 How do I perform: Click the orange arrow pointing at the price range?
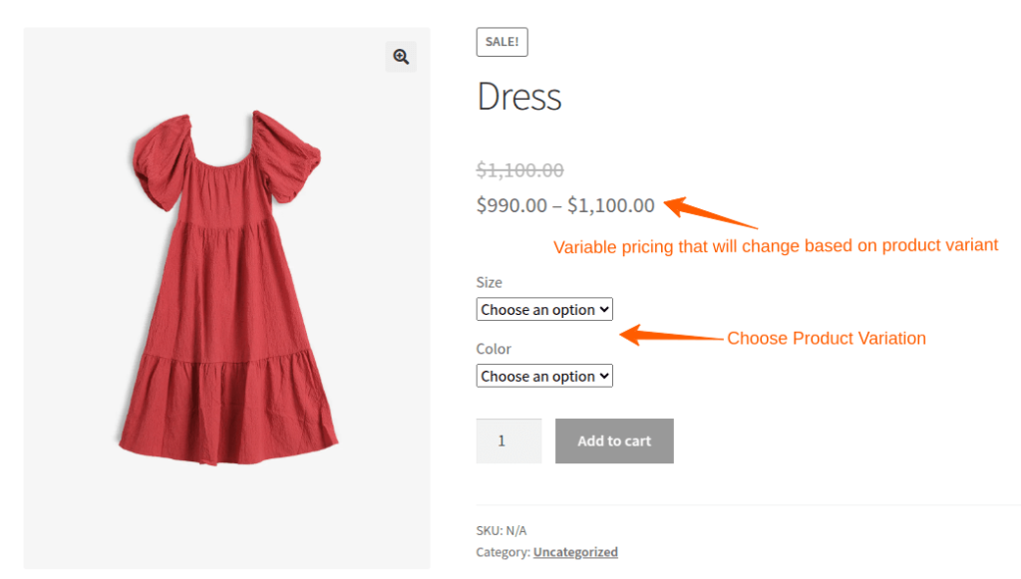(710, 212)
